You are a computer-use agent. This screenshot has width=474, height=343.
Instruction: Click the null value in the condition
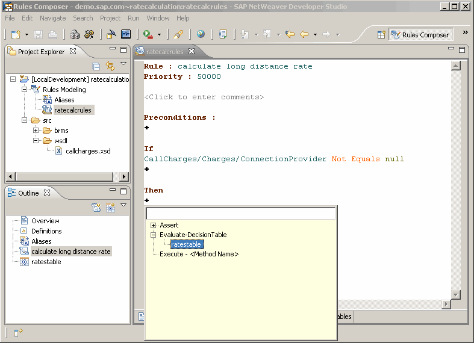[394, 159]
